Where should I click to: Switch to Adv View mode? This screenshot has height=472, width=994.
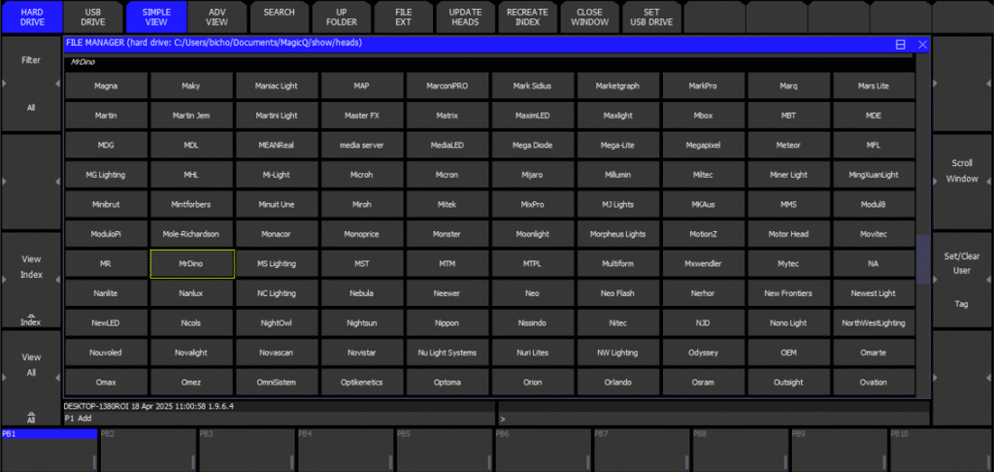pyautogui.click(x=217, y=17)
